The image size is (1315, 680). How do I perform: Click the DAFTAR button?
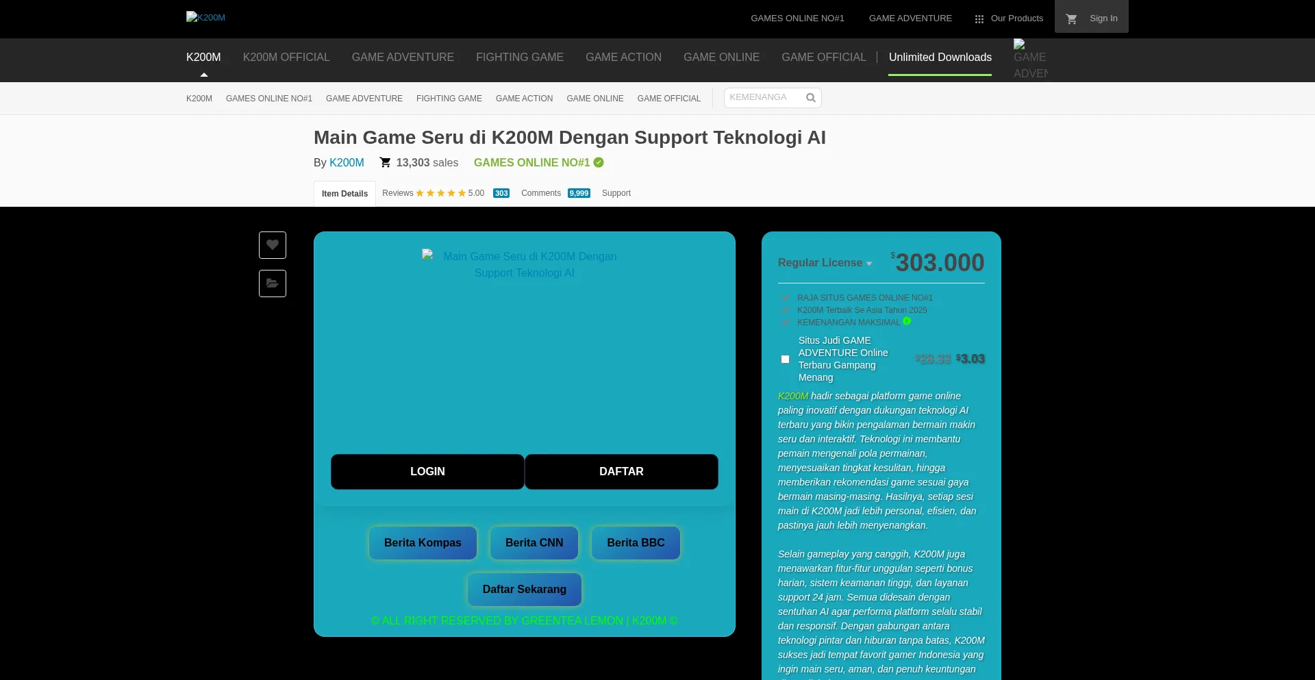[x=621, y=472]
